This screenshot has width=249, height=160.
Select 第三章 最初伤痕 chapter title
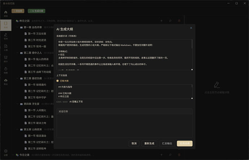pyautogui.click(x=33, y=78)
